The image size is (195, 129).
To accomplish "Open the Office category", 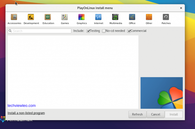I will click(x=132, y=19).
